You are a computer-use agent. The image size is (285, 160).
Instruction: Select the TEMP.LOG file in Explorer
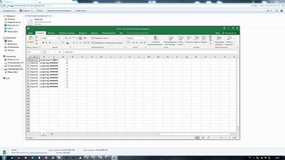pos(39,22)
